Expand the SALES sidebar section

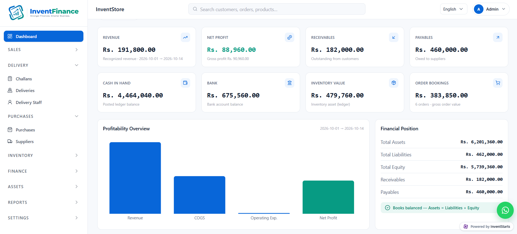pos(44,50)
